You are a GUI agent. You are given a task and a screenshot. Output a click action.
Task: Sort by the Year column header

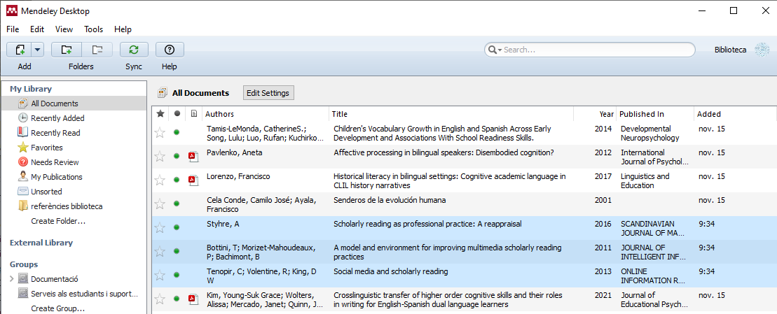595,114
